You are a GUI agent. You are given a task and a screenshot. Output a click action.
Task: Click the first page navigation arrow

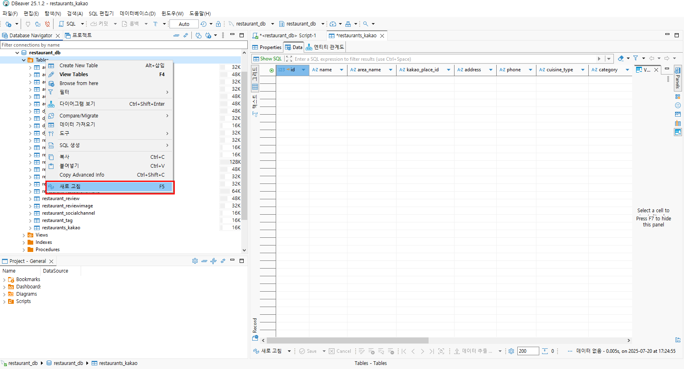[404, 351]
